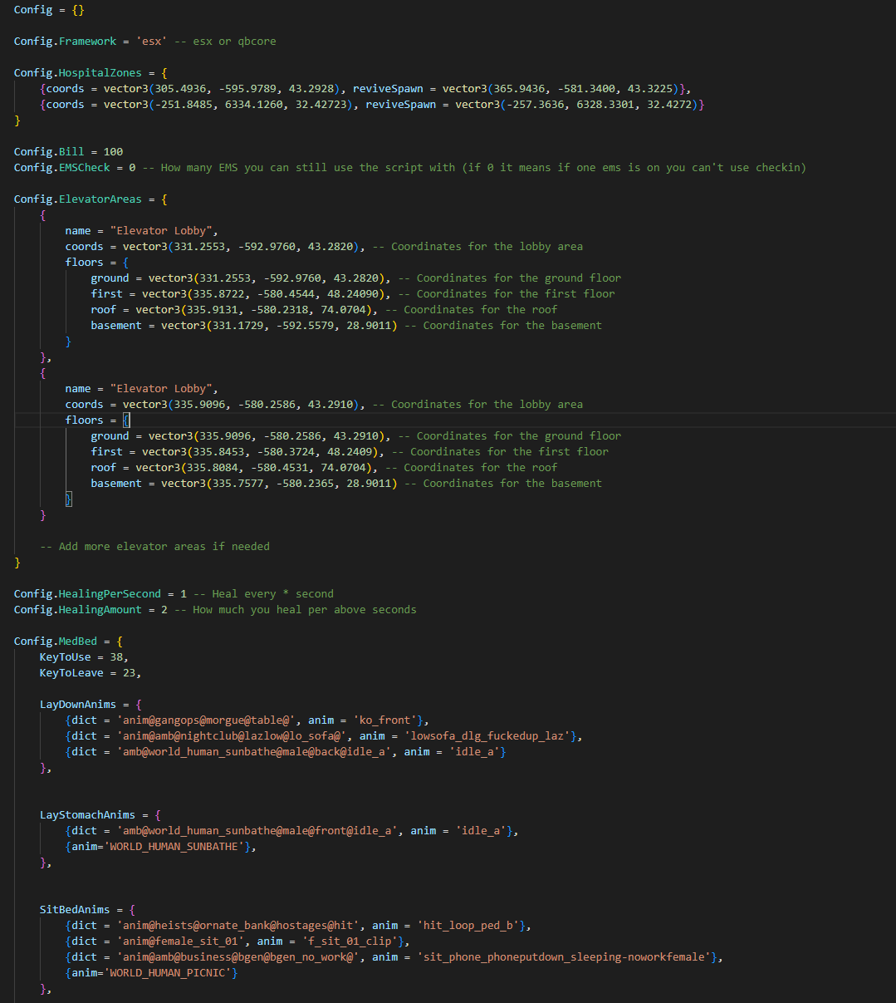
Task: Click the 'ko_front' anim value in SitBedAnims section
Action: coord(384,720)
